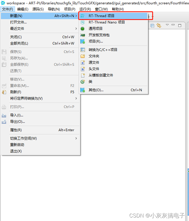Click the green chip 通用项目 icon
189x221 pixels.
[83, 29]
